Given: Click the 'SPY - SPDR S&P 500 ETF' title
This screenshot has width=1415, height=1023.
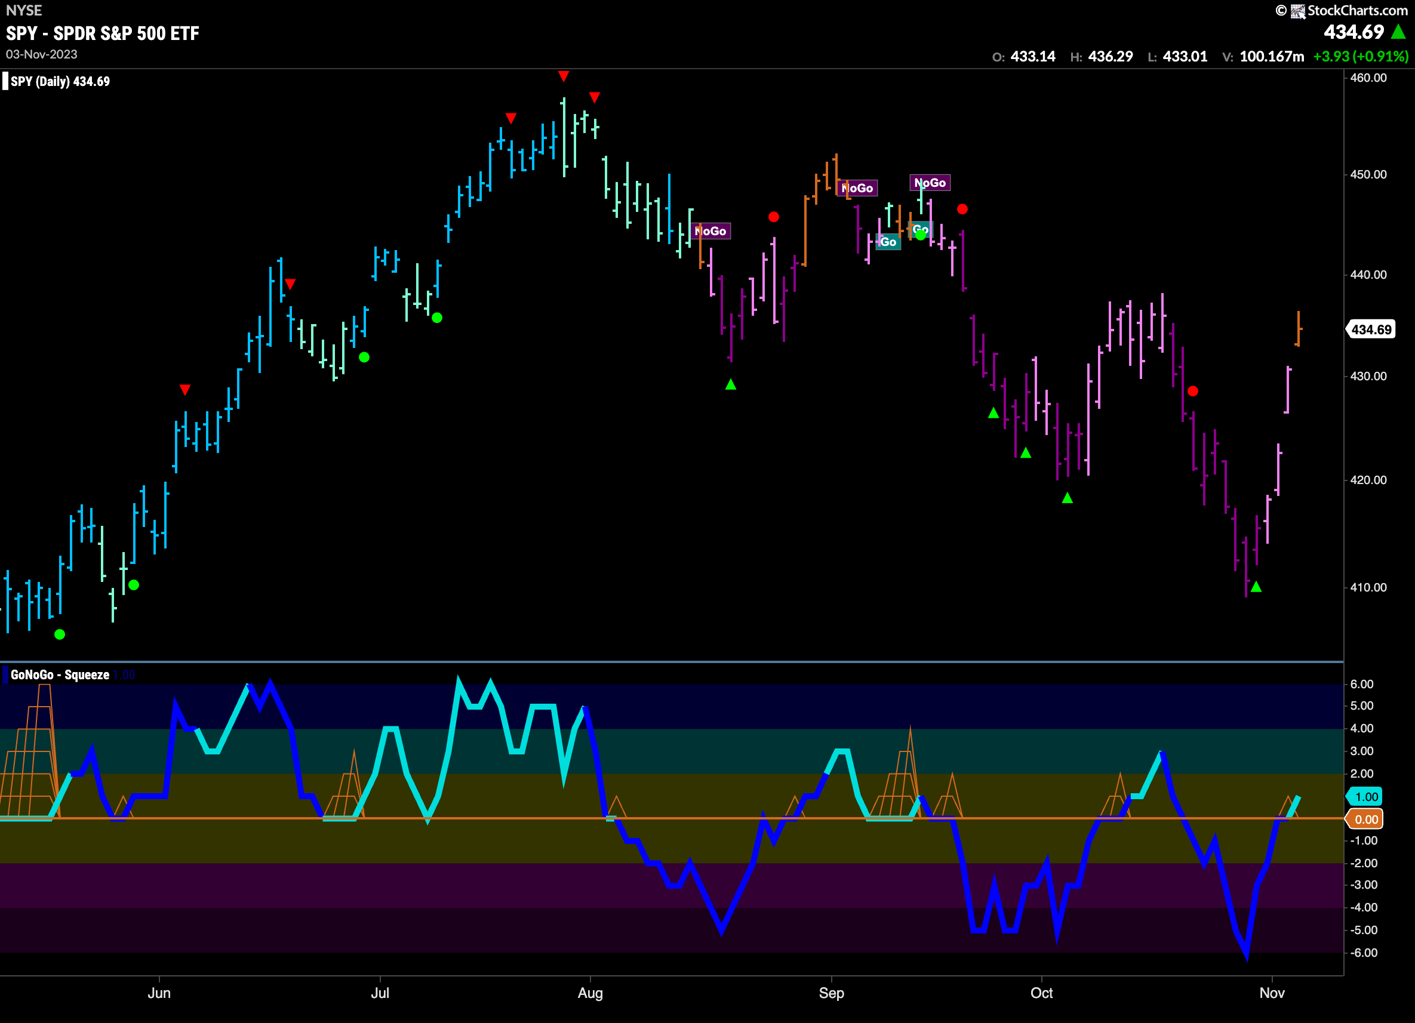Looking at the screenshot, I should [103, 33].
